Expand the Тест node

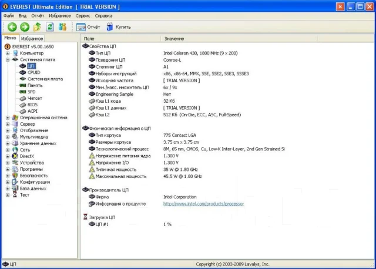click(8, 195)
